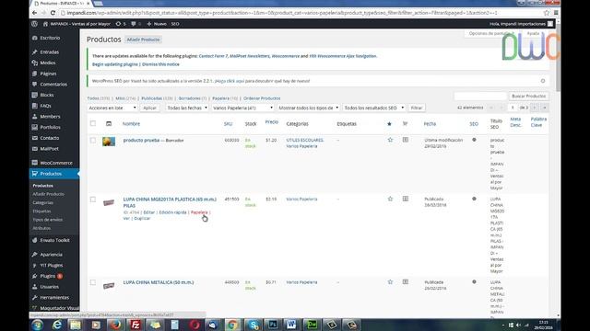The image size is (590, 331).
Task: Click the Members sidebar icon
Action: (x=35, y=117)
